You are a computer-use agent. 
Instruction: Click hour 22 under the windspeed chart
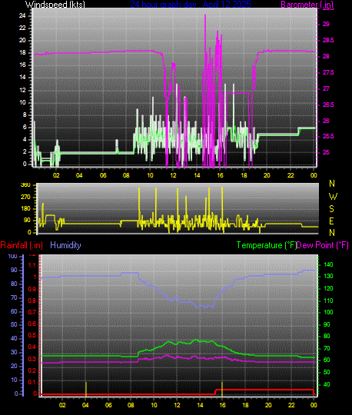(x=291, y=175)
